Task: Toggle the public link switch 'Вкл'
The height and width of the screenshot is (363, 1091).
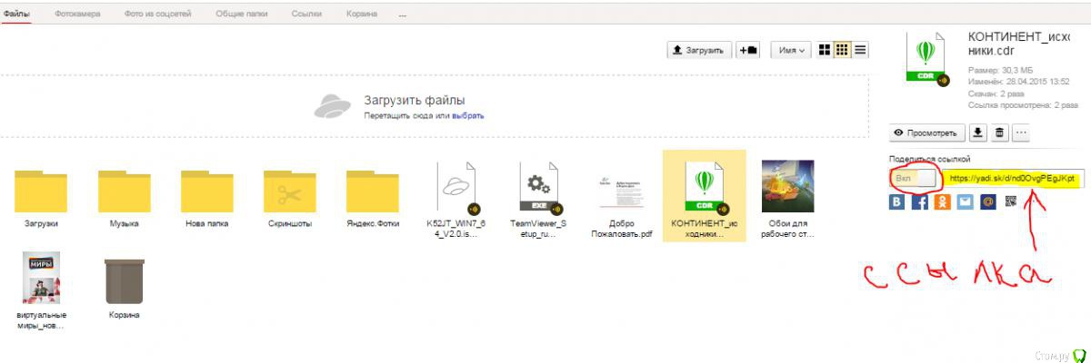Action: pyautogui.click(x=913, y=179)
